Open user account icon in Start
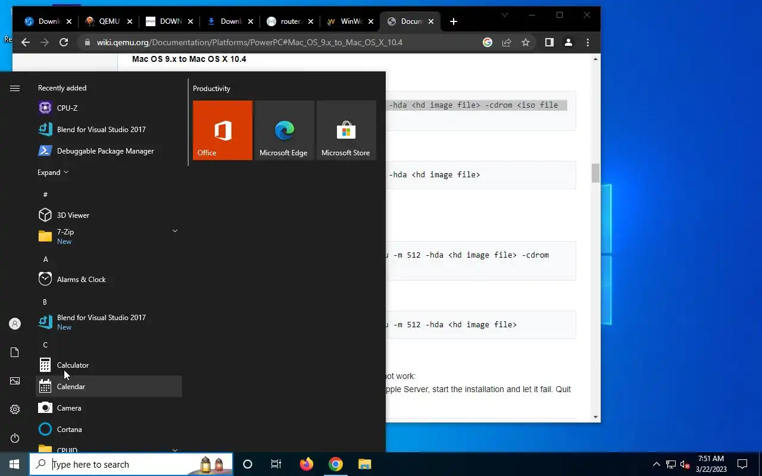The image size is (762, 476). [x=15, y=324]
